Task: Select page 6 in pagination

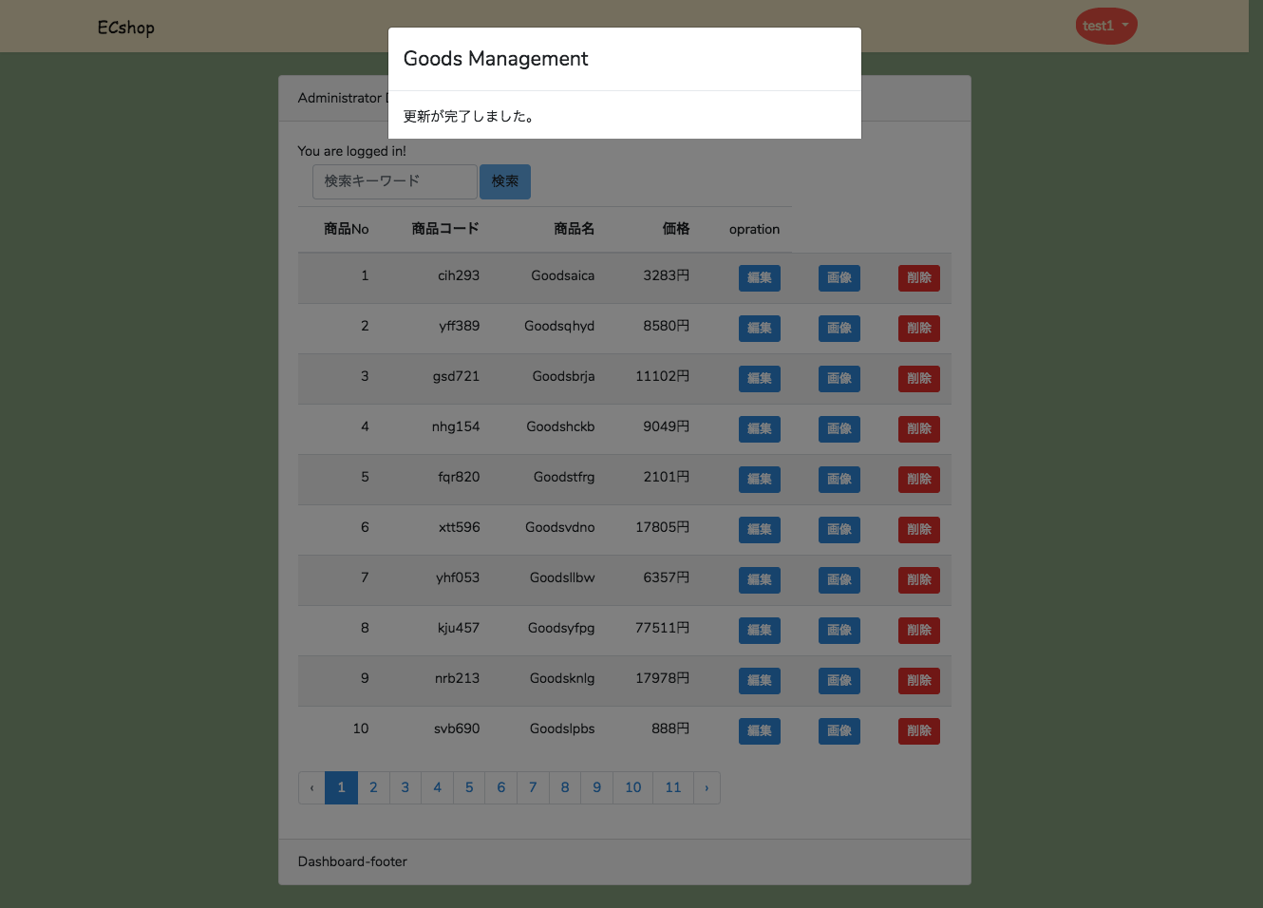Action: pyautogui.click(x=501, y=787)
